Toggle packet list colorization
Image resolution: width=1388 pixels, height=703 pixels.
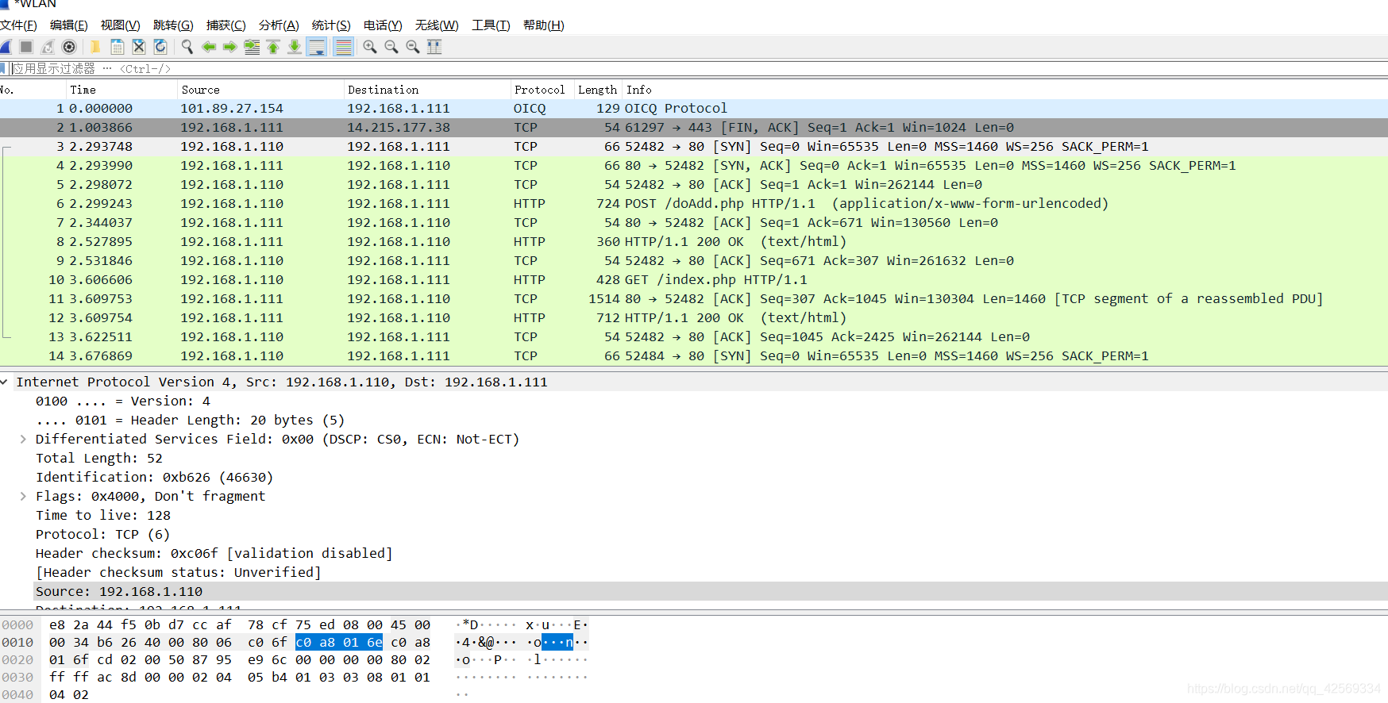[343, 47]
